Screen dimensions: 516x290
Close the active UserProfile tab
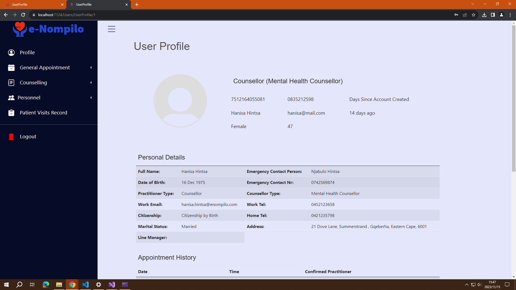(127, 5)
